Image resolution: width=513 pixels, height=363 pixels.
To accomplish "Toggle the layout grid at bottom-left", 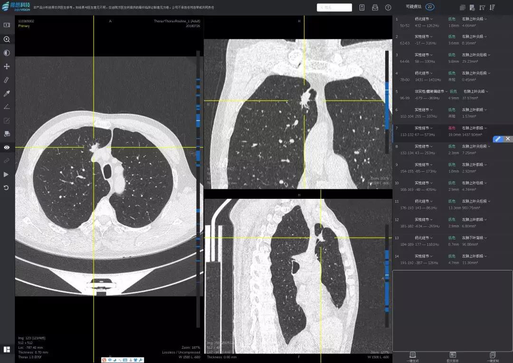I will click(x=7, y=349).
